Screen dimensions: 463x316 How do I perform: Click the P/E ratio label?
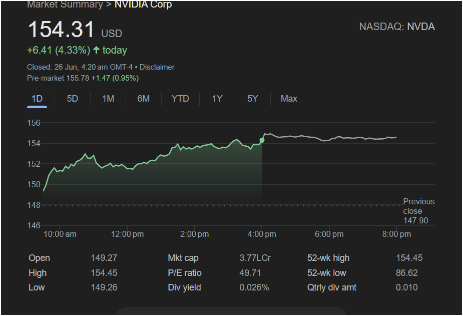(185, 272)
